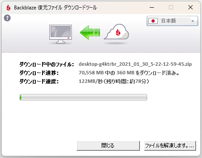202x158 pixels.
Task: Close the Backblaze downloader window
Action: 191,7
